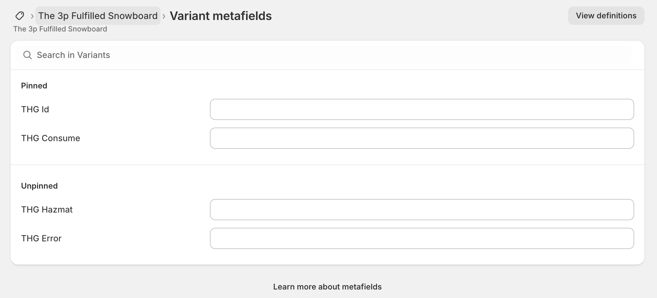Click the Variant metafields page title
This screenshot has height=298, width=657.
[x=221, y=16]
